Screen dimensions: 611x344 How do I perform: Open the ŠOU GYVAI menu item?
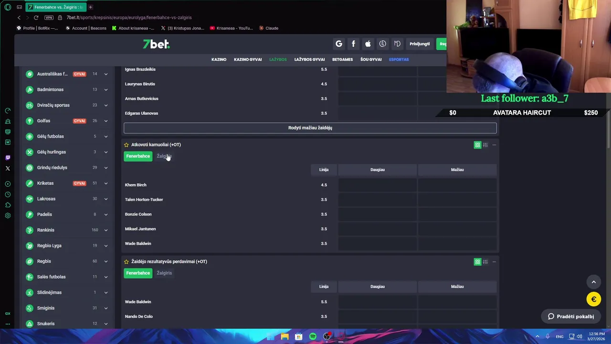(371, 60)
